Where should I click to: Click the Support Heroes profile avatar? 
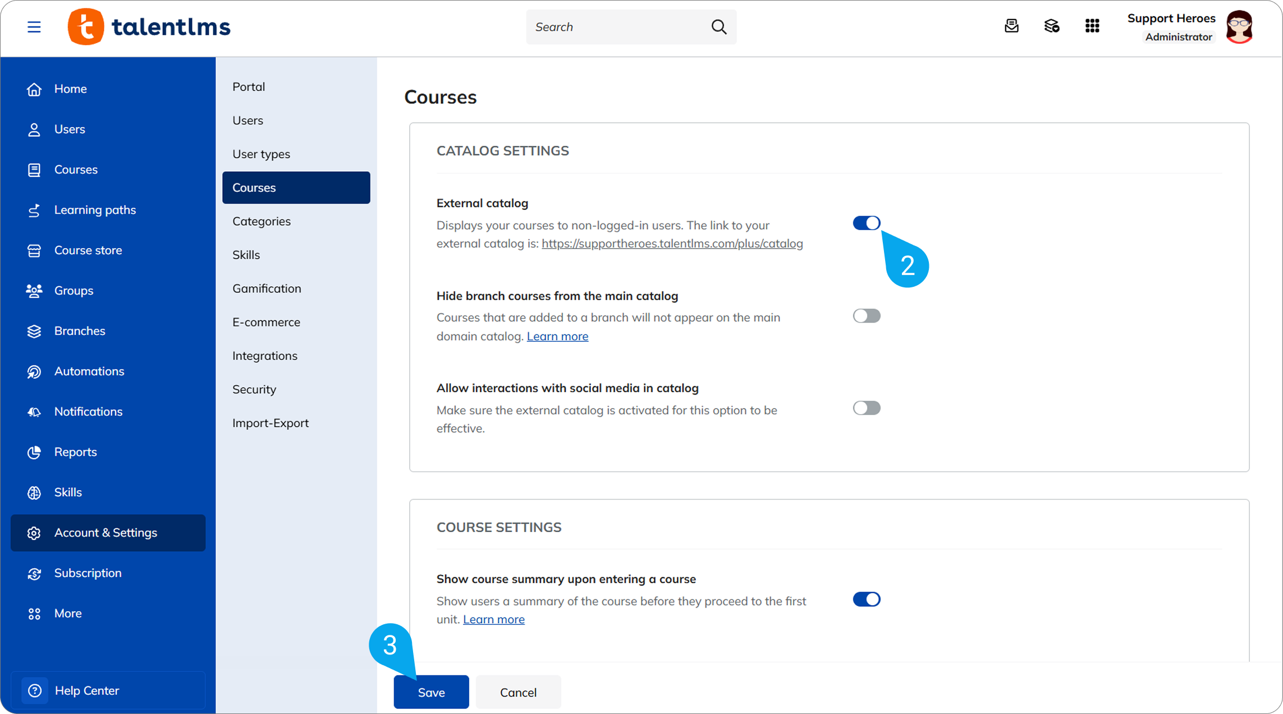click(x=1239, y=27)
